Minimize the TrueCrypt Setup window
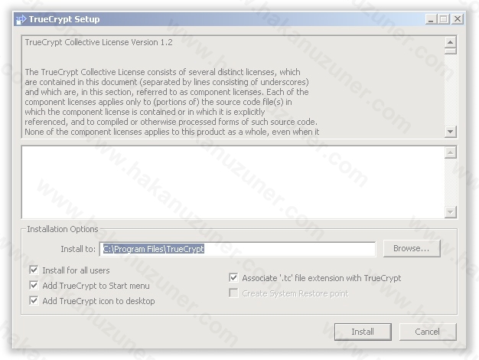The height and width of the screenshot is (360, 479). 432,19
